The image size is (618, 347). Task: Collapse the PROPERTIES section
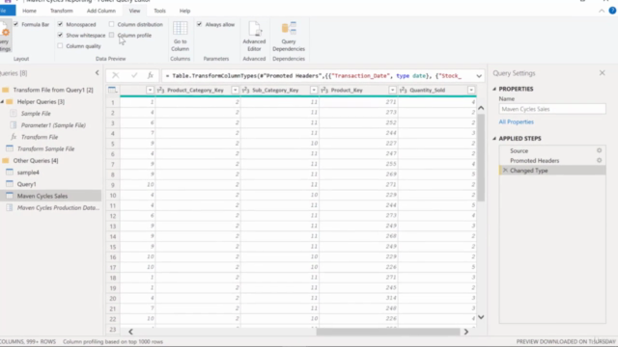[x=494, y=89]
